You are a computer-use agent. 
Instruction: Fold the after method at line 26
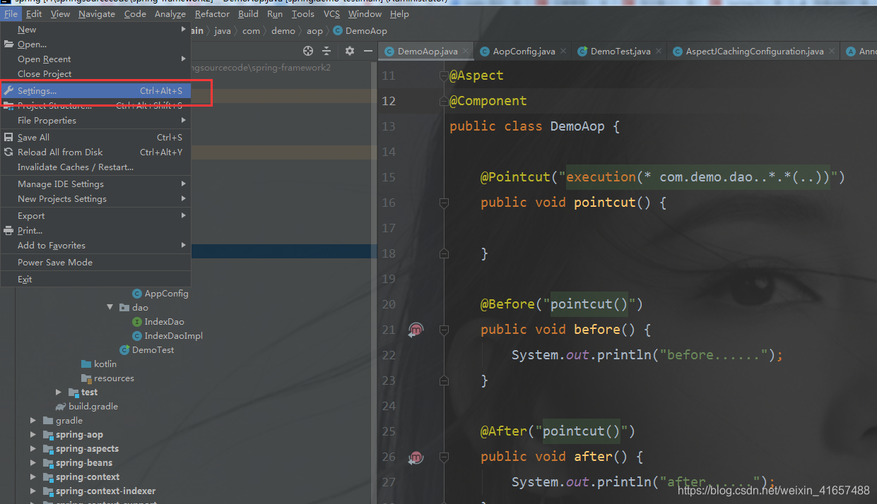click(x=444, y=457)
